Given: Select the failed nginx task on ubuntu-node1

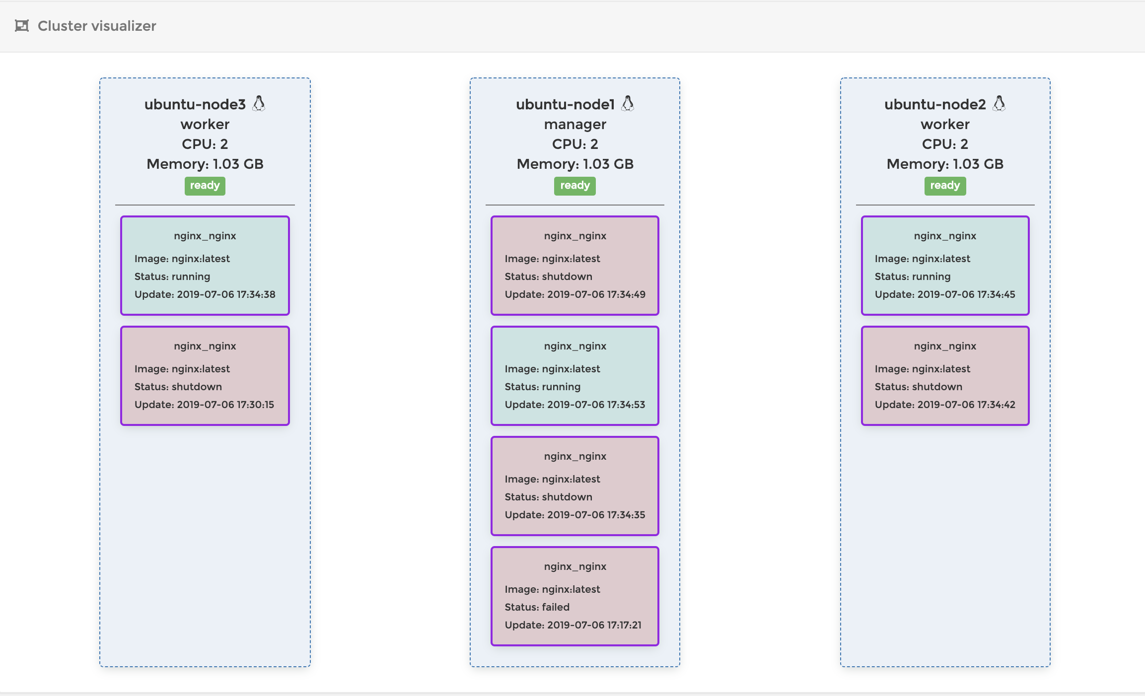Looking at the screenshot, I should pyautogui.click(x=574, y=596).
